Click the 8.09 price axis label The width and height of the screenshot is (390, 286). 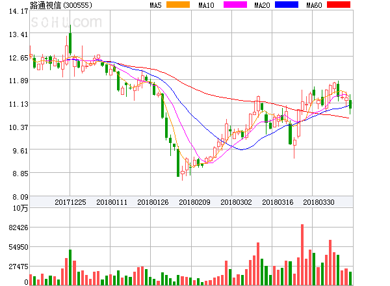(20, 197)
